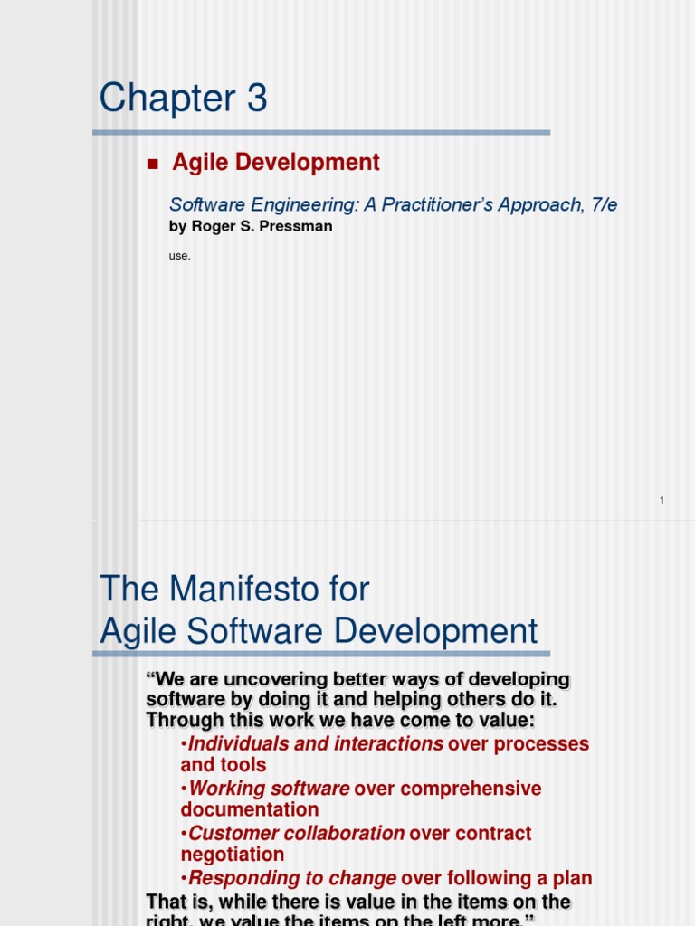This screenshot has width=695, height=926.
Task: Click the heading line 'Agile Software Development'
Action: [x=319, y=631]
